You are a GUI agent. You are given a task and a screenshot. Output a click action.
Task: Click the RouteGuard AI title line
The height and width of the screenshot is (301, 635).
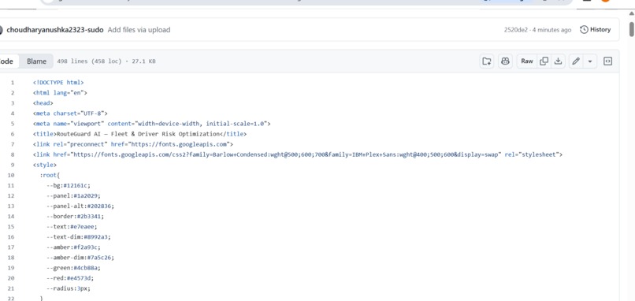click(139, 134)
